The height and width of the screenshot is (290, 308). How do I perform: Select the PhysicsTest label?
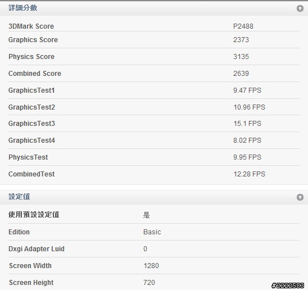click(28, 157)
